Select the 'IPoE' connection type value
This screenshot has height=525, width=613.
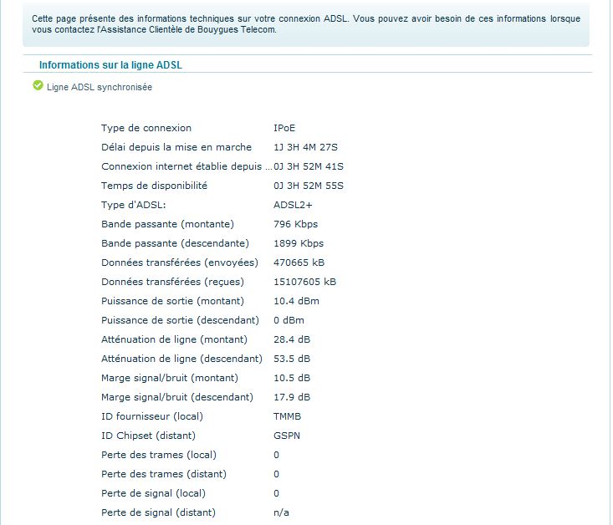tap(284, 128)
